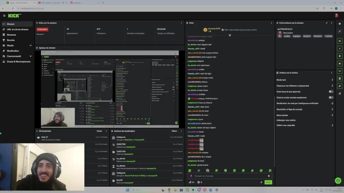Click in Envoyer un message field
The height and width of the screenshot is (193, 344).
pyautogui.click(x=230, y=176)
